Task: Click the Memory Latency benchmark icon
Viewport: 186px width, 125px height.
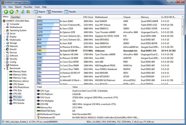Action: pyautogui.click(x=11, y=81)
